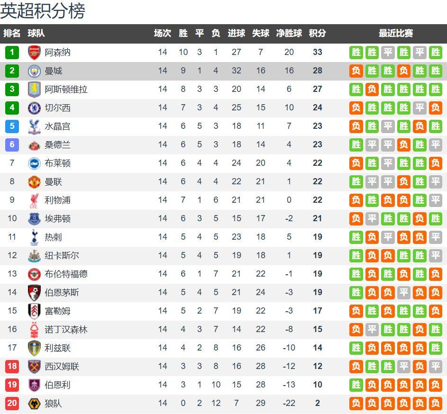Viewport: 447px width, 414px height.
Task: Click the Liverpool club crest icon
Action: pos(34,200)
